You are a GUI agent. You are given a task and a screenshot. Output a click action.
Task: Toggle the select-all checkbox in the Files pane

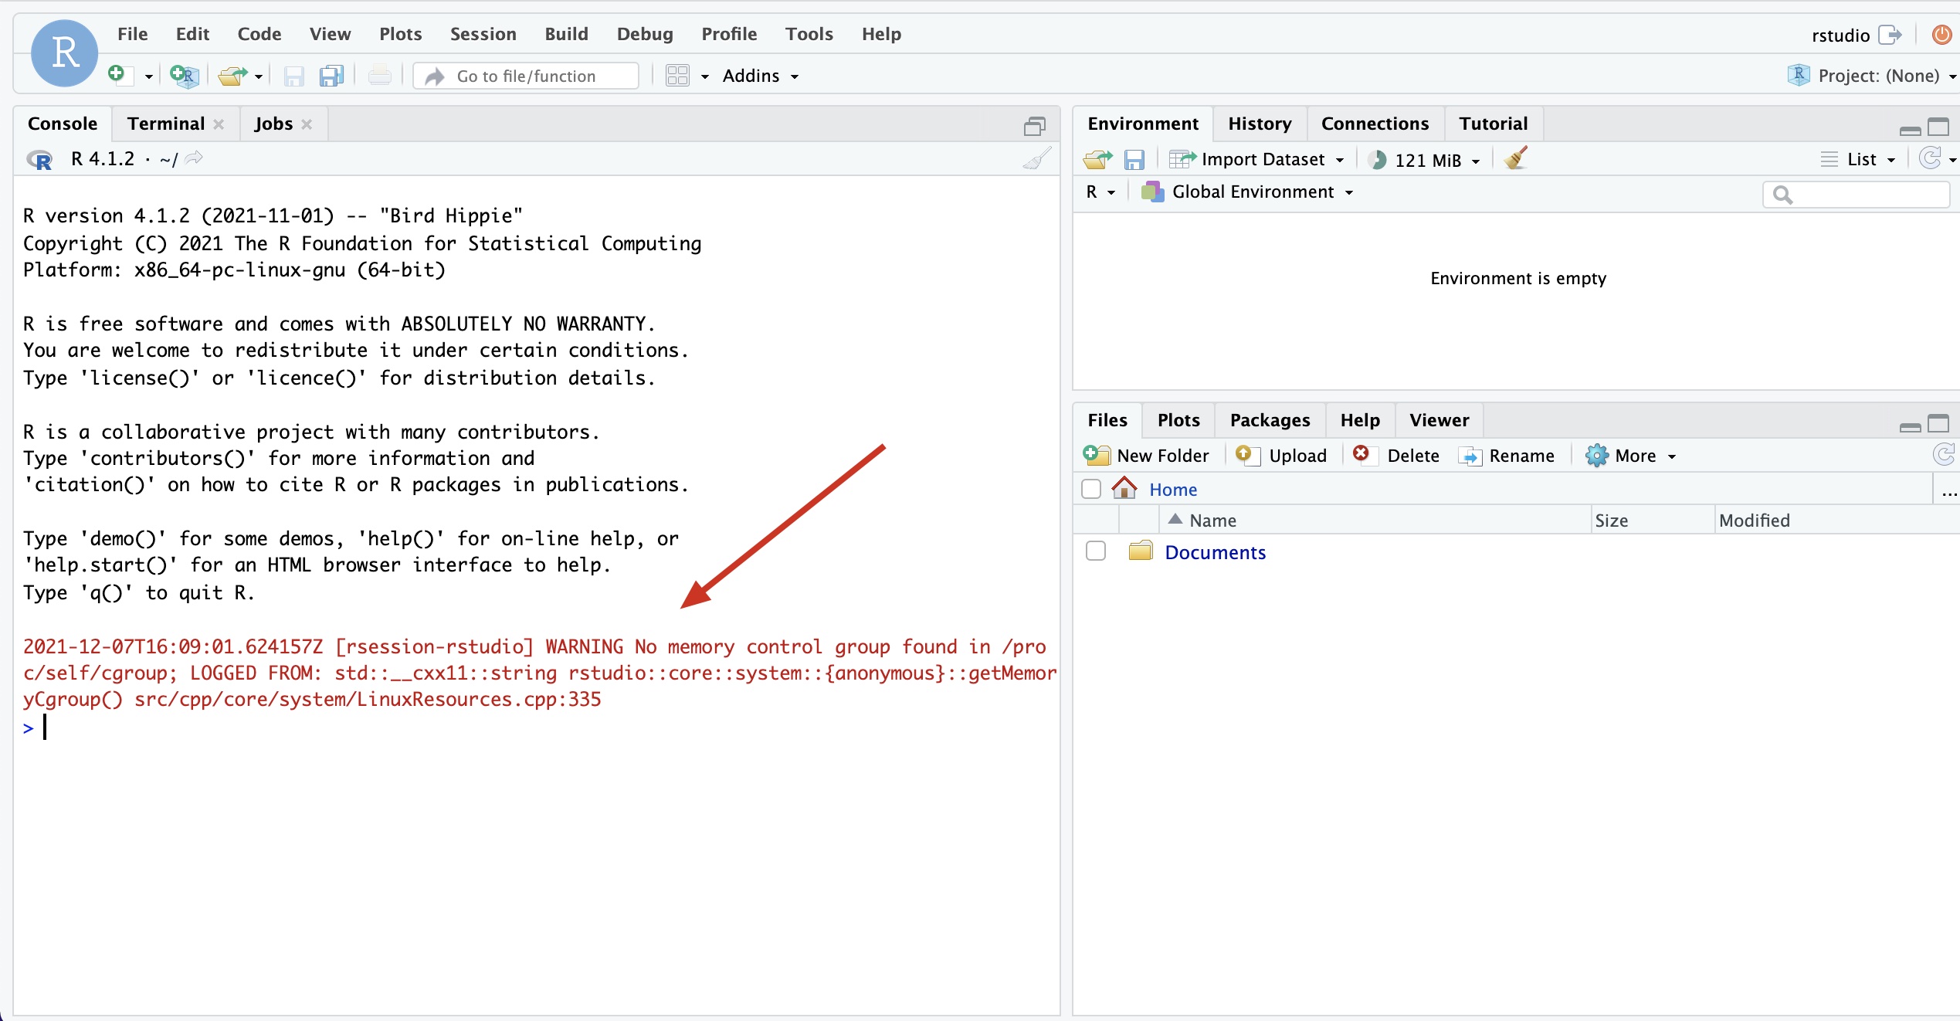1091,489
